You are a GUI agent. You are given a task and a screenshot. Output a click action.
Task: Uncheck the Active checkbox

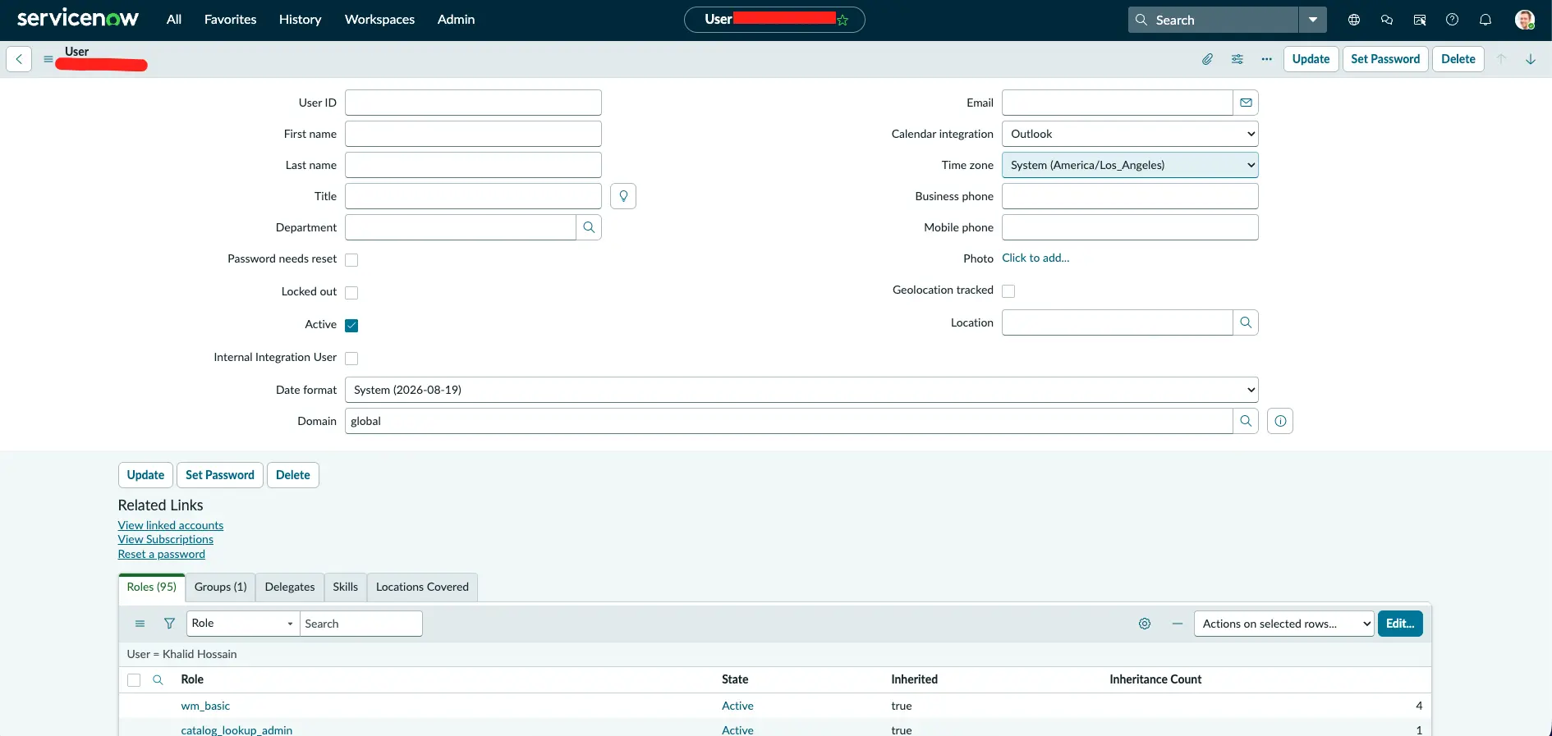click(351, 326)
